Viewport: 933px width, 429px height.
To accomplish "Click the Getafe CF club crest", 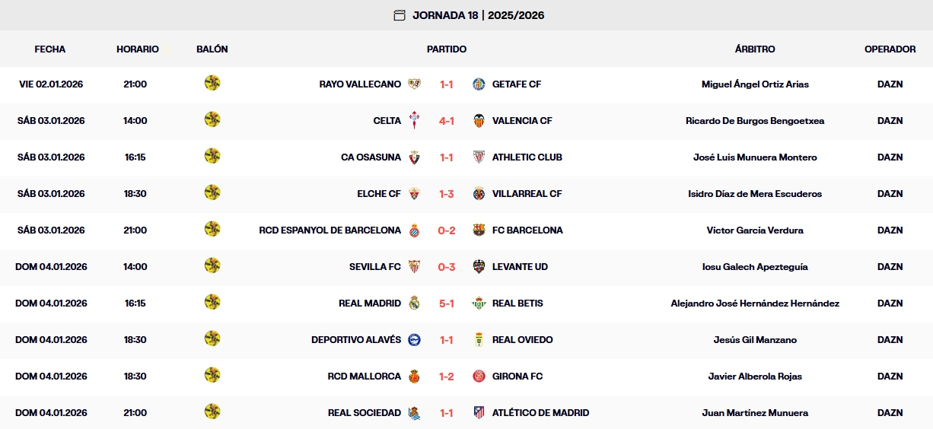I will pos(479,84).
